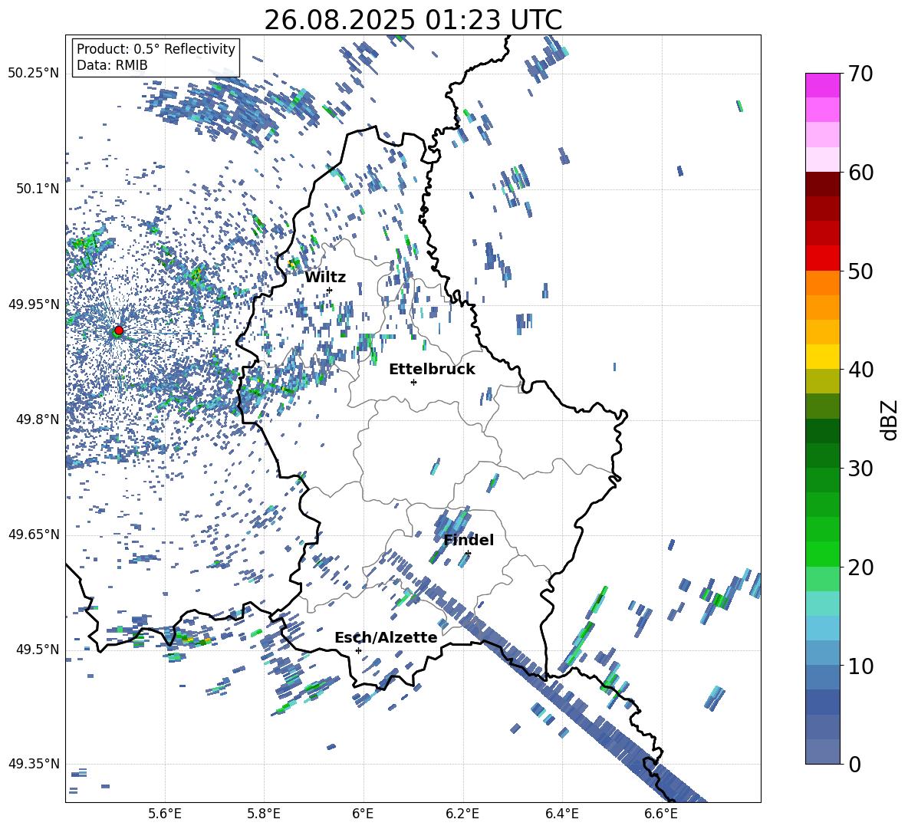The height and width of the screenshot is (829, 908).
Task: Click the 50 colorbar tick value
Action: click(860, 271)
